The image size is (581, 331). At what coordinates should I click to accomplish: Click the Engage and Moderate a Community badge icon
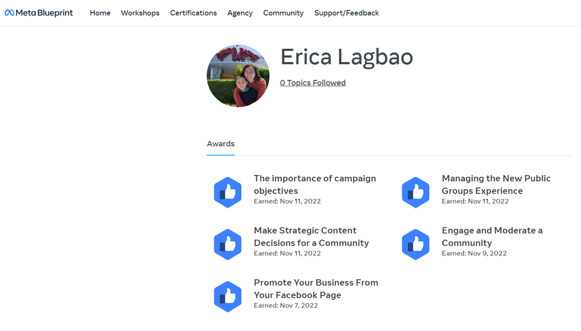415,244
